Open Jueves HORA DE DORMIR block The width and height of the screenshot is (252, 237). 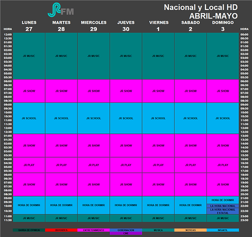(126, 205)
